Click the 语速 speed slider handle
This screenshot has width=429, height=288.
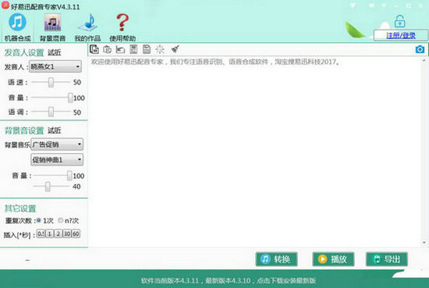point(51,82)
